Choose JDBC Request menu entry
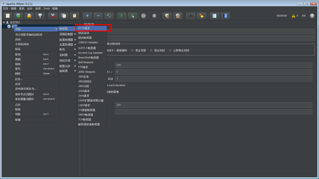 coord(92,72)
